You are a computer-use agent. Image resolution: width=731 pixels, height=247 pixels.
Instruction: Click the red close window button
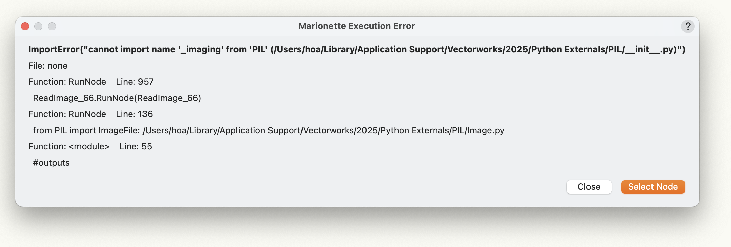click(25, 26)
